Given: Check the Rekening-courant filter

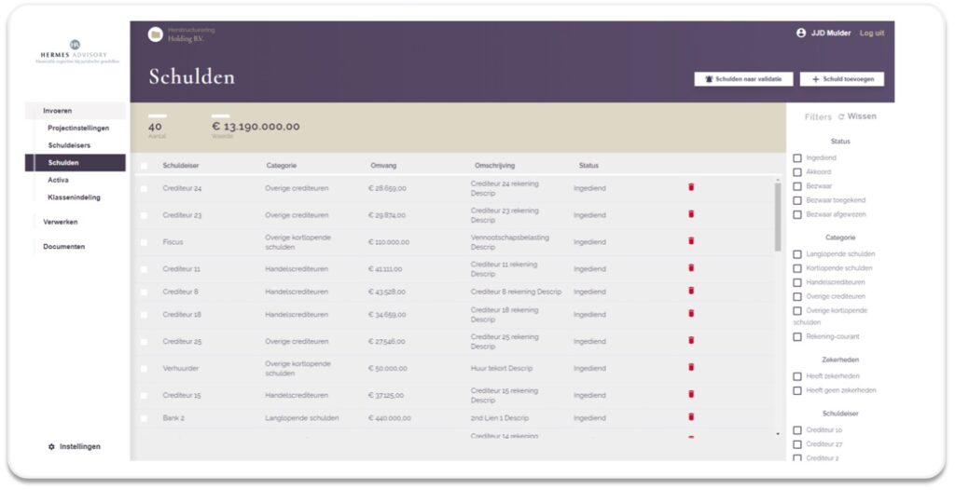Looking at the screenshot, I should (797, 336).
